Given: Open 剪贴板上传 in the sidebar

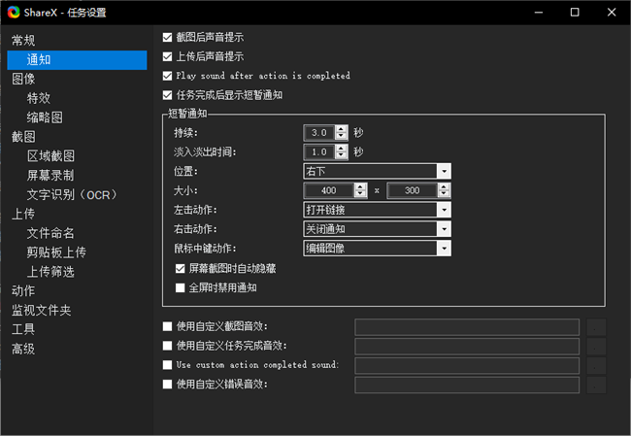Looking at the screenshot, I should coord(56,252).
